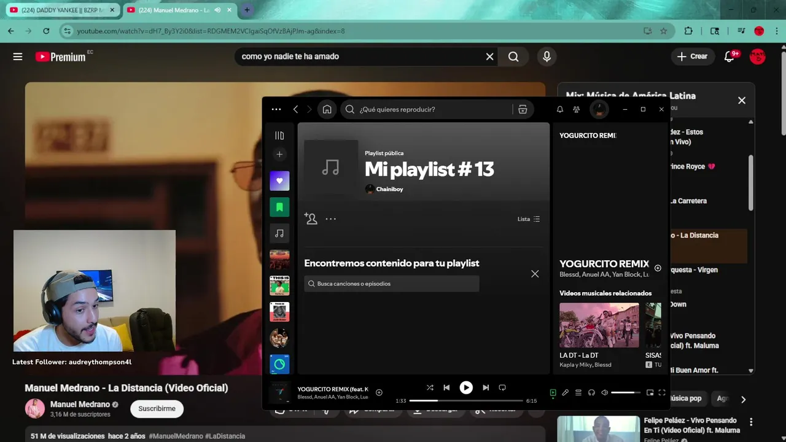Clear the YouTube search box
This screenshot has height=442, width=786.
point(489,56)
